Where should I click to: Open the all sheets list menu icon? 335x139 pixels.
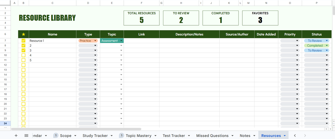point(26,136)
